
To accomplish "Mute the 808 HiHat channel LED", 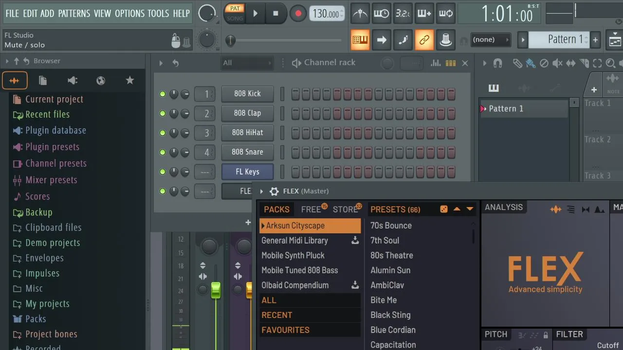I will pyautogui.click(x=163, y=133).
